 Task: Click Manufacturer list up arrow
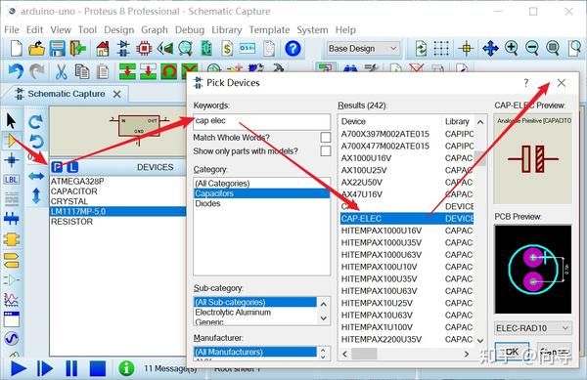click(x=323, y=350)
